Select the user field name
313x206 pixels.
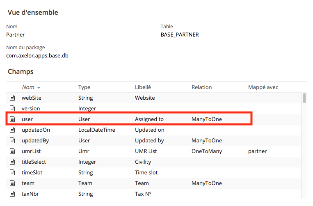27,119
